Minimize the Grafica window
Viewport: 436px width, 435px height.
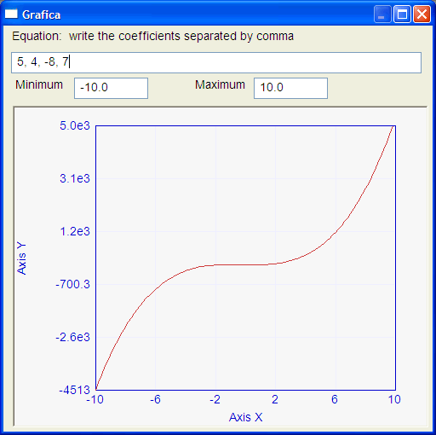(x=382, y=14)
